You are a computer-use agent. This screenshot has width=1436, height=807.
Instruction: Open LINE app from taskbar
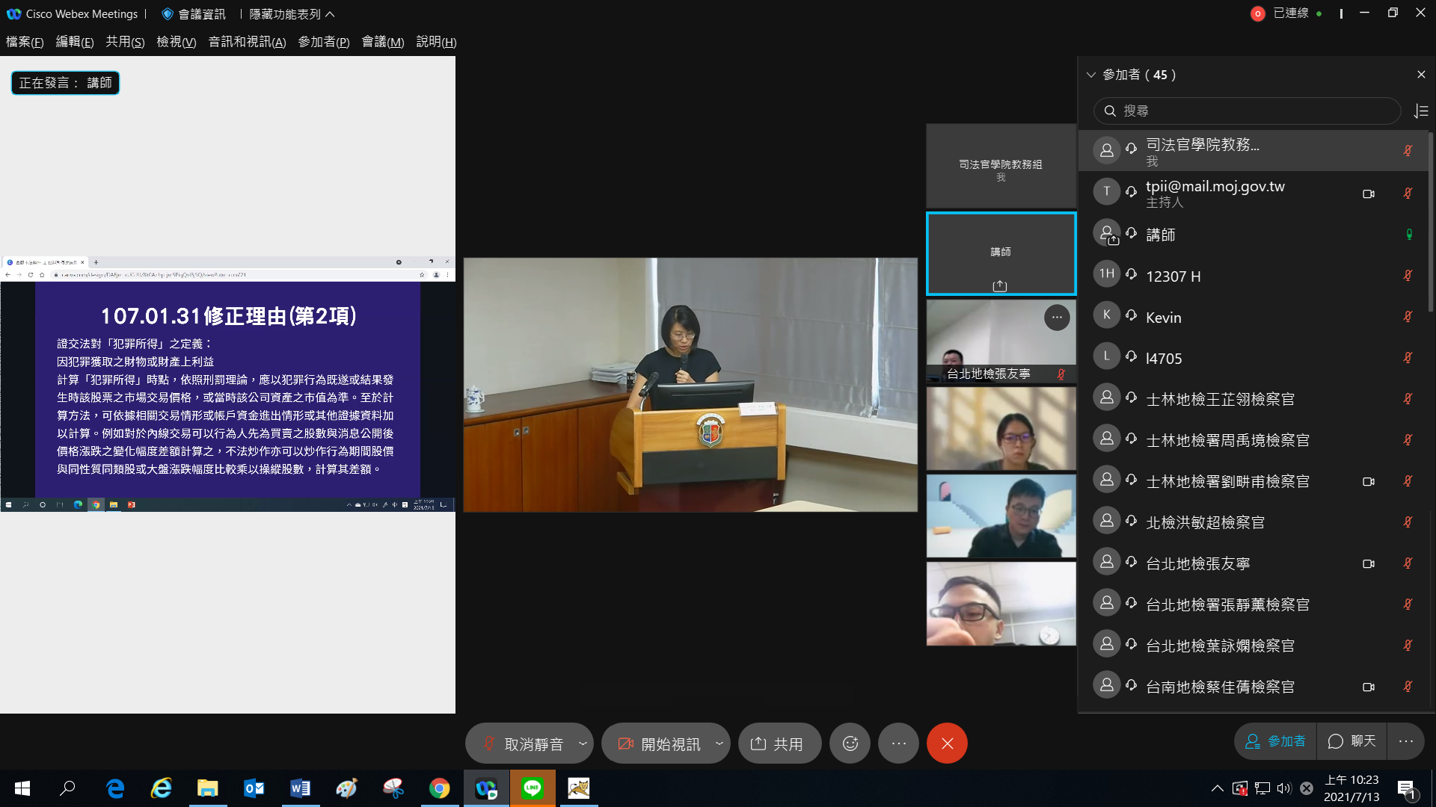point(533,788)
